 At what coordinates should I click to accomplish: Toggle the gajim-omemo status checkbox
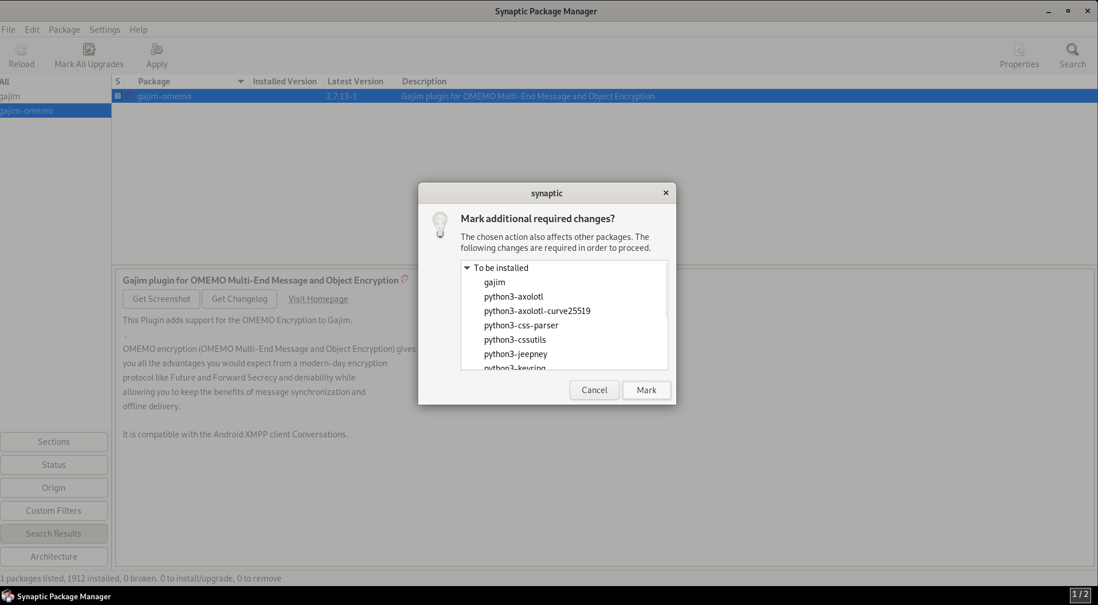pyautogui.click(x=118, y=96)
